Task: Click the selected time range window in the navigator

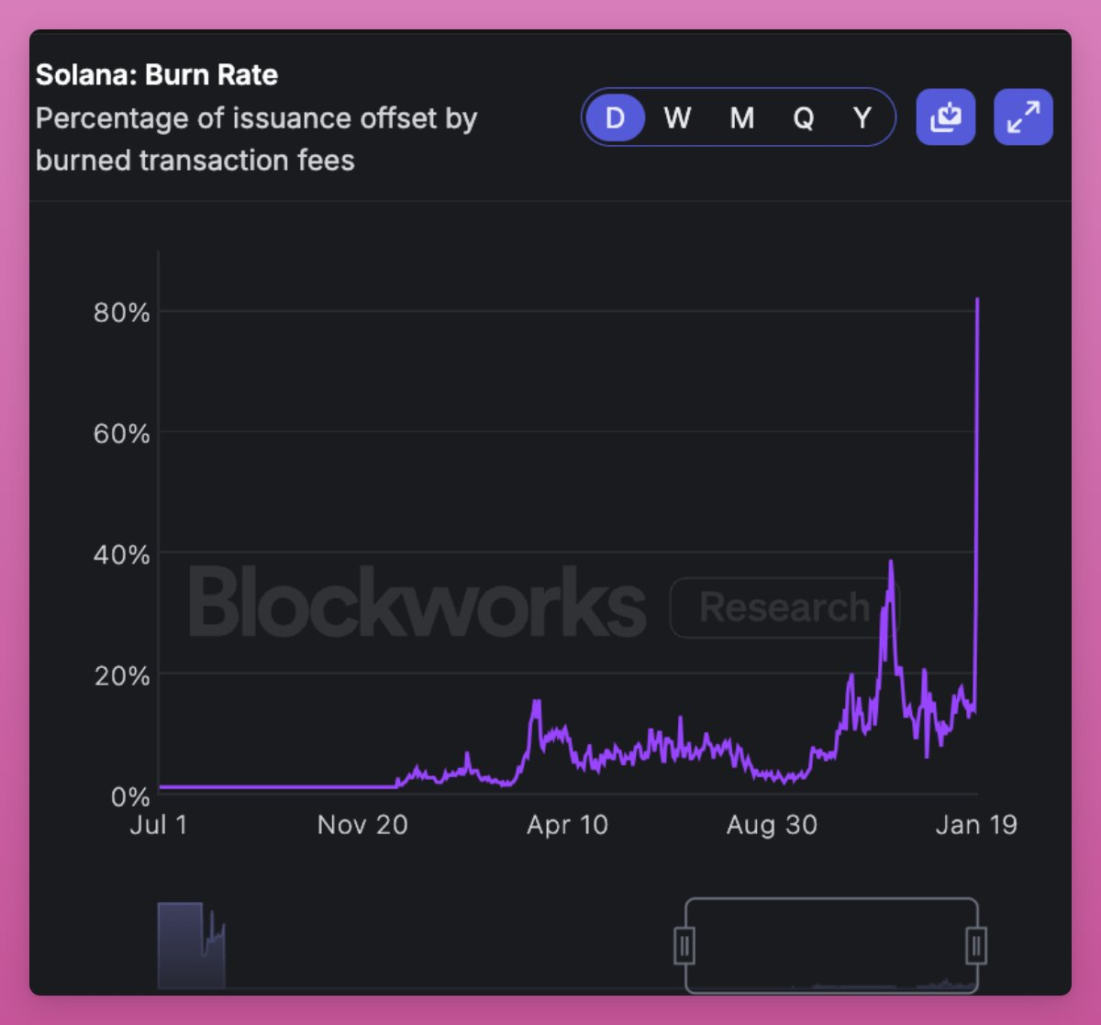Action: click(x=830, y=945)
